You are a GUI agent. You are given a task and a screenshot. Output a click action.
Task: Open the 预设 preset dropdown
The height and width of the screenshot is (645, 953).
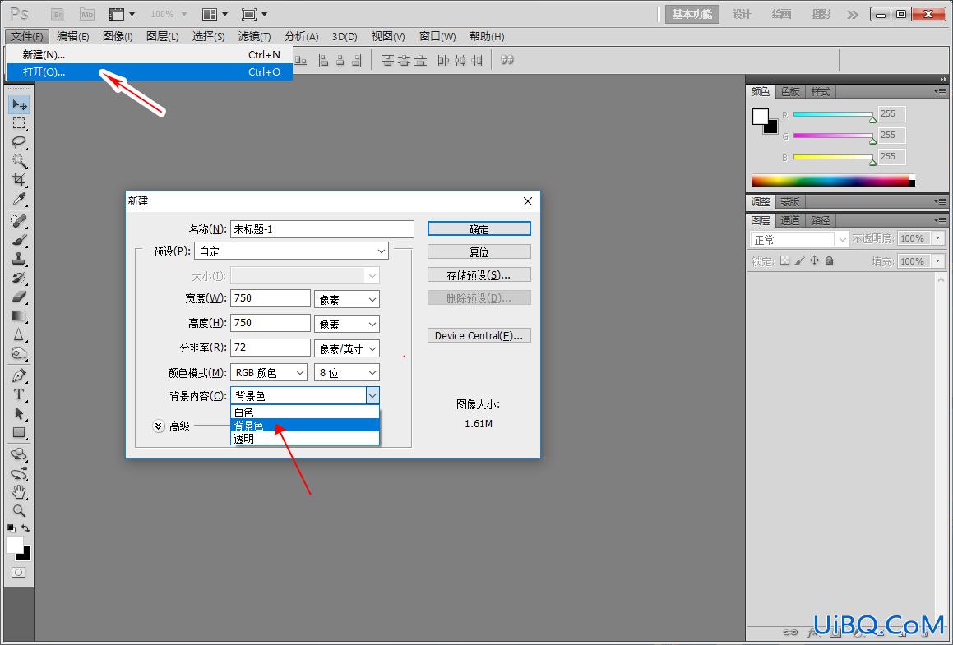[x=291, y=251]
